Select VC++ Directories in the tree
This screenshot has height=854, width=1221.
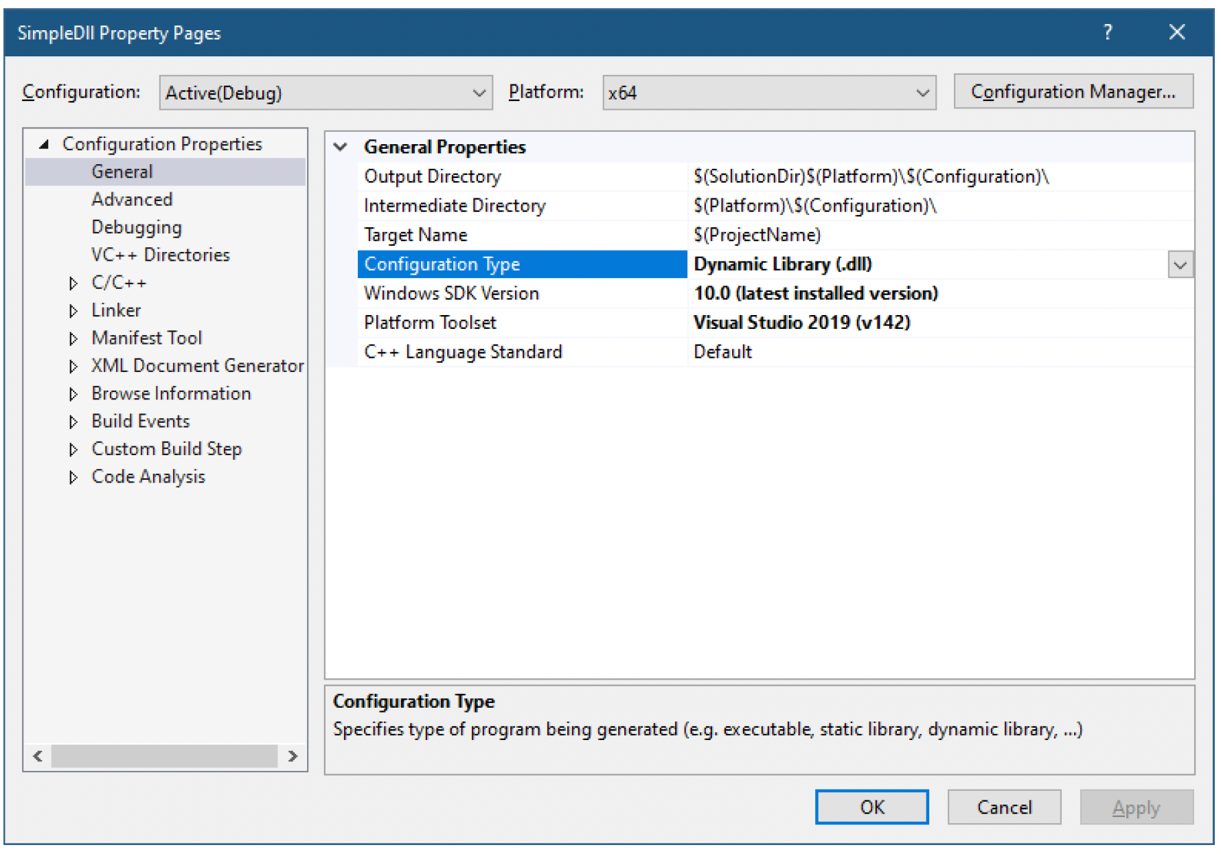161,255
